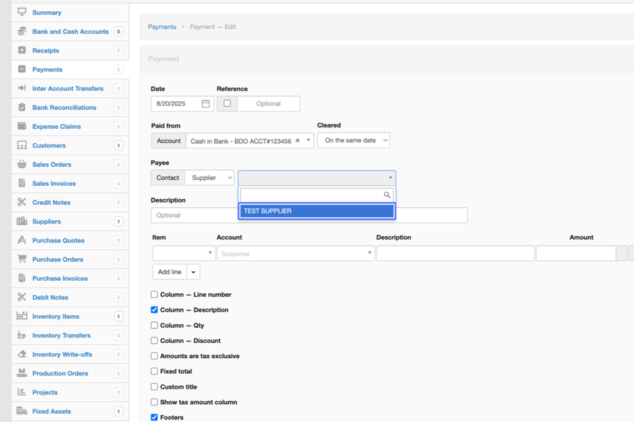Clear the selected Paid from account (x)
Viewport: 634px width, 422px height.
coord(298,140)
